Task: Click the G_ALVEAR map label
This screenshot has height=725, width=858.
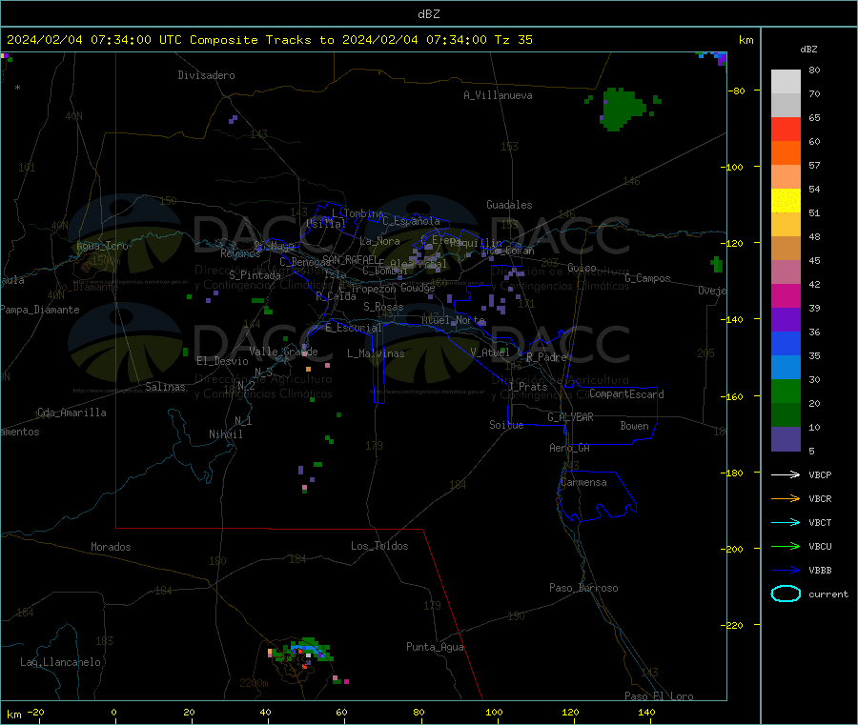Action: 570,417
